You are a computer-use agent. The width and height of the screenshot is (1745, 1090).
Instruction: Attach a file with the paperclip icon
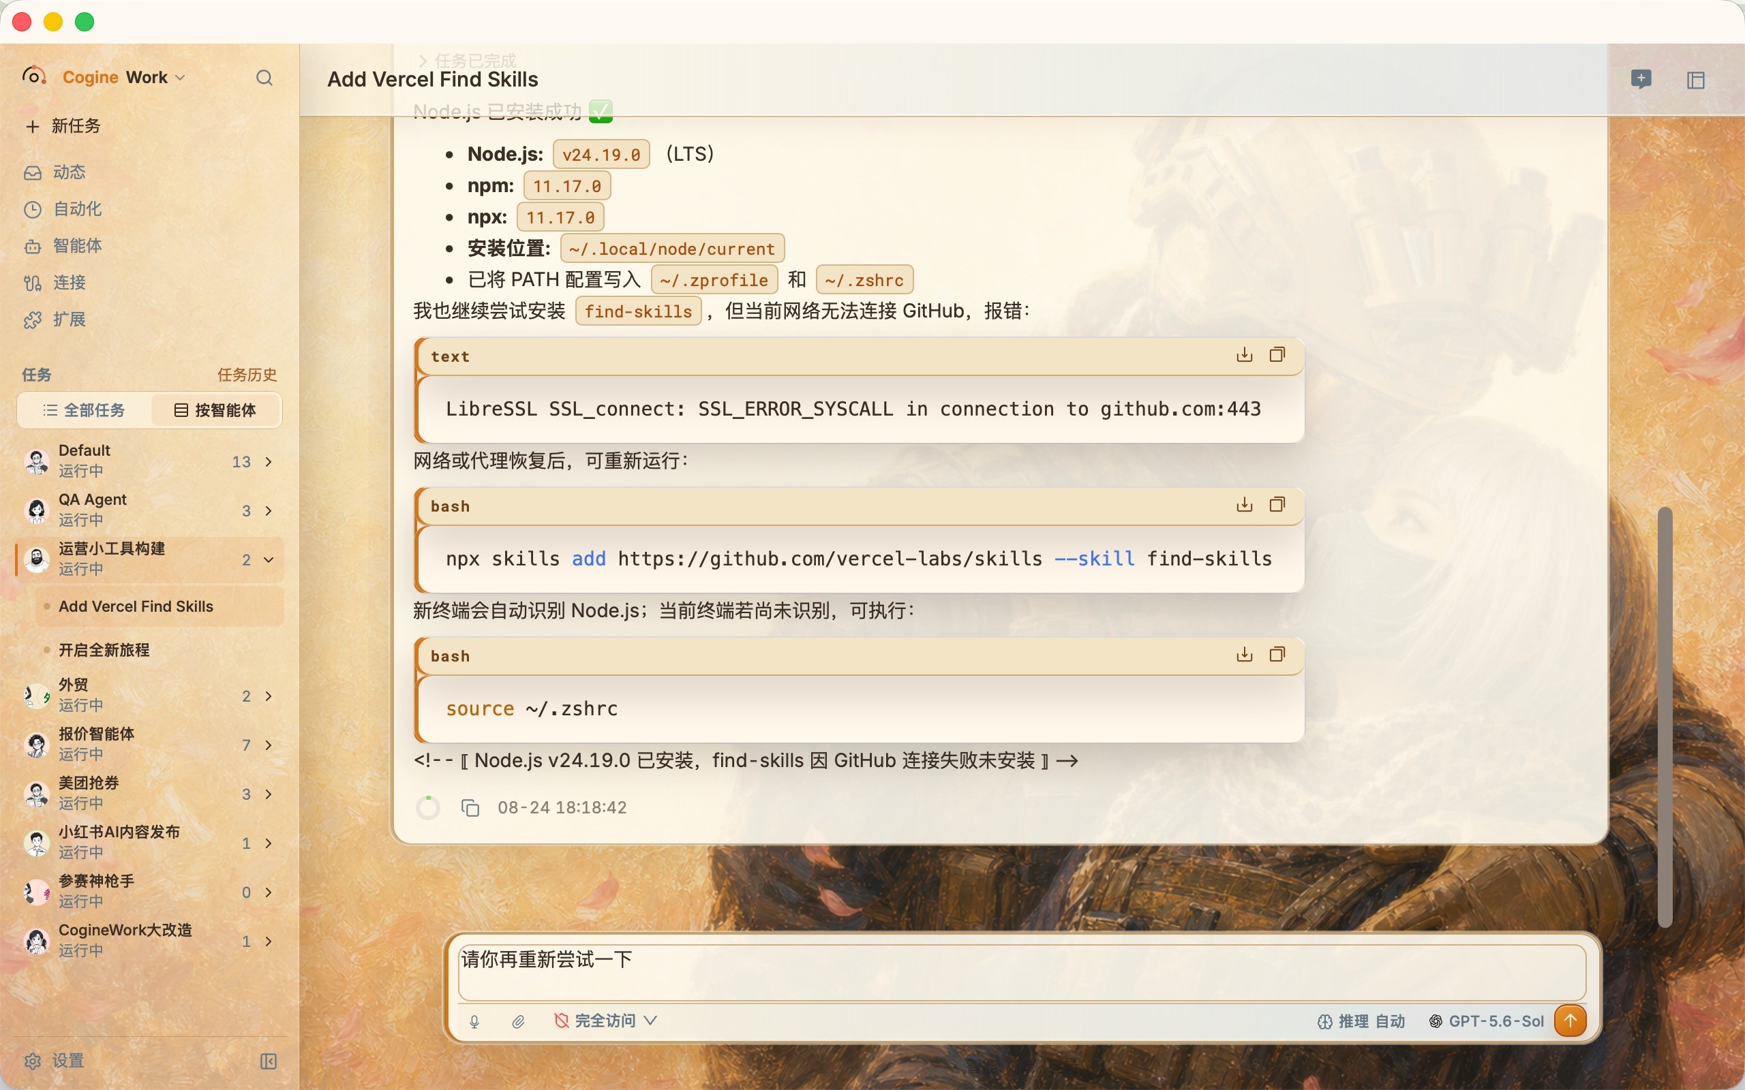point(518,1021)
